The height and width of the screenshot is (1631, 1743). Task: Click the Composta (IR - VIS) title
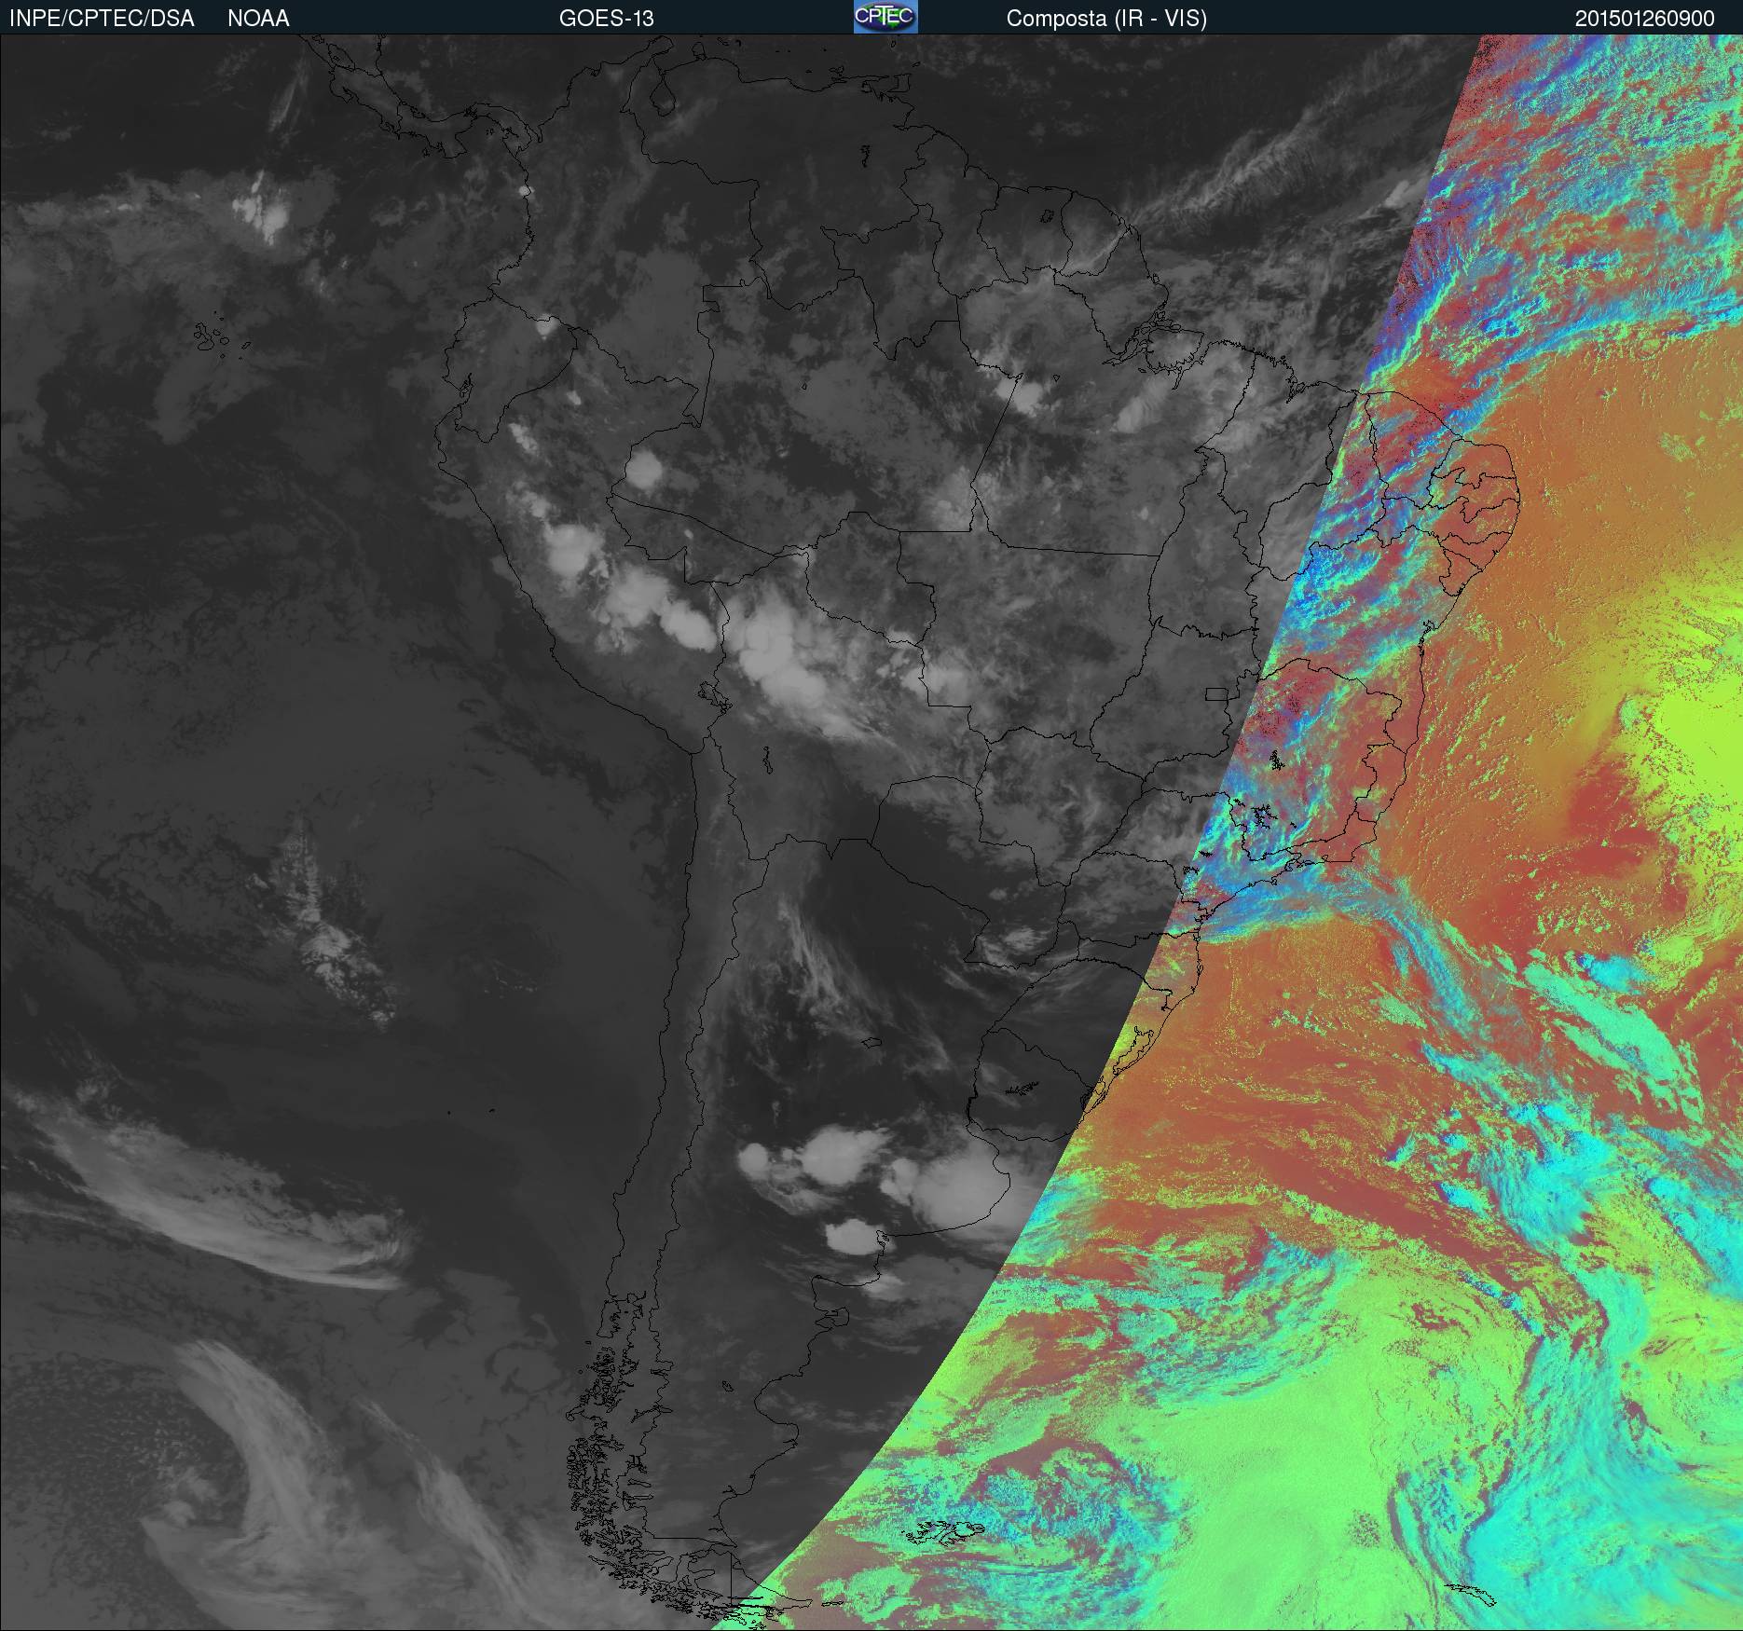1106,19
